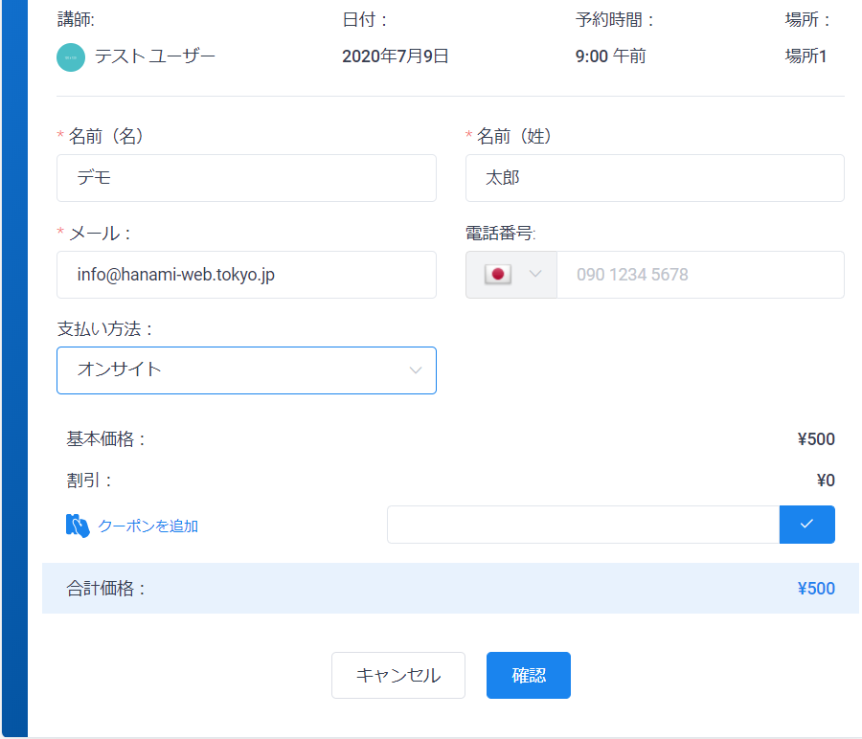Click the 2020年7月9日 date text
Image resolution: width=862 pixels, height=739 pixels.
pyautogui.click(x=396, y=56)
